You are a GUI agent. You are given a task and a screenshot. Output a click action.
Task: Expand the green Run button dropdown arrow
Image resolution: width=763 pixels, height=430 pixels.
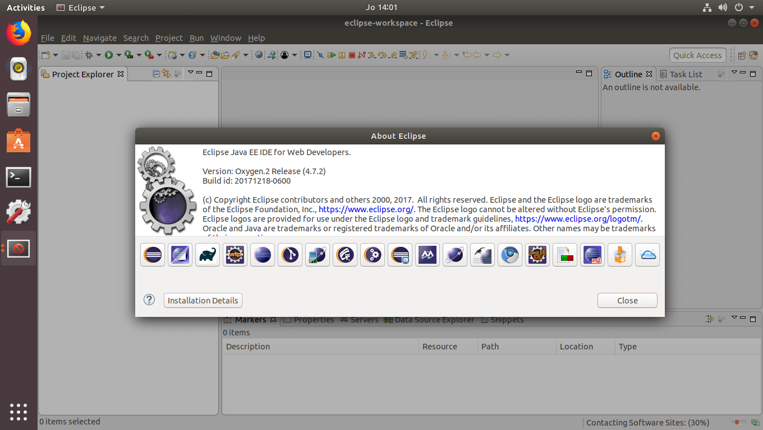tap(118, 55)
